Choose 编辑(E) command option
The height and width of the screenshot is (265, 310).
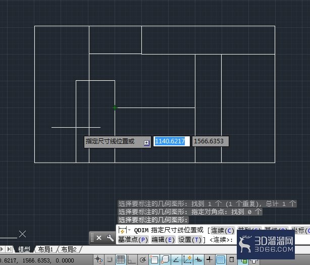click(163, 240)
